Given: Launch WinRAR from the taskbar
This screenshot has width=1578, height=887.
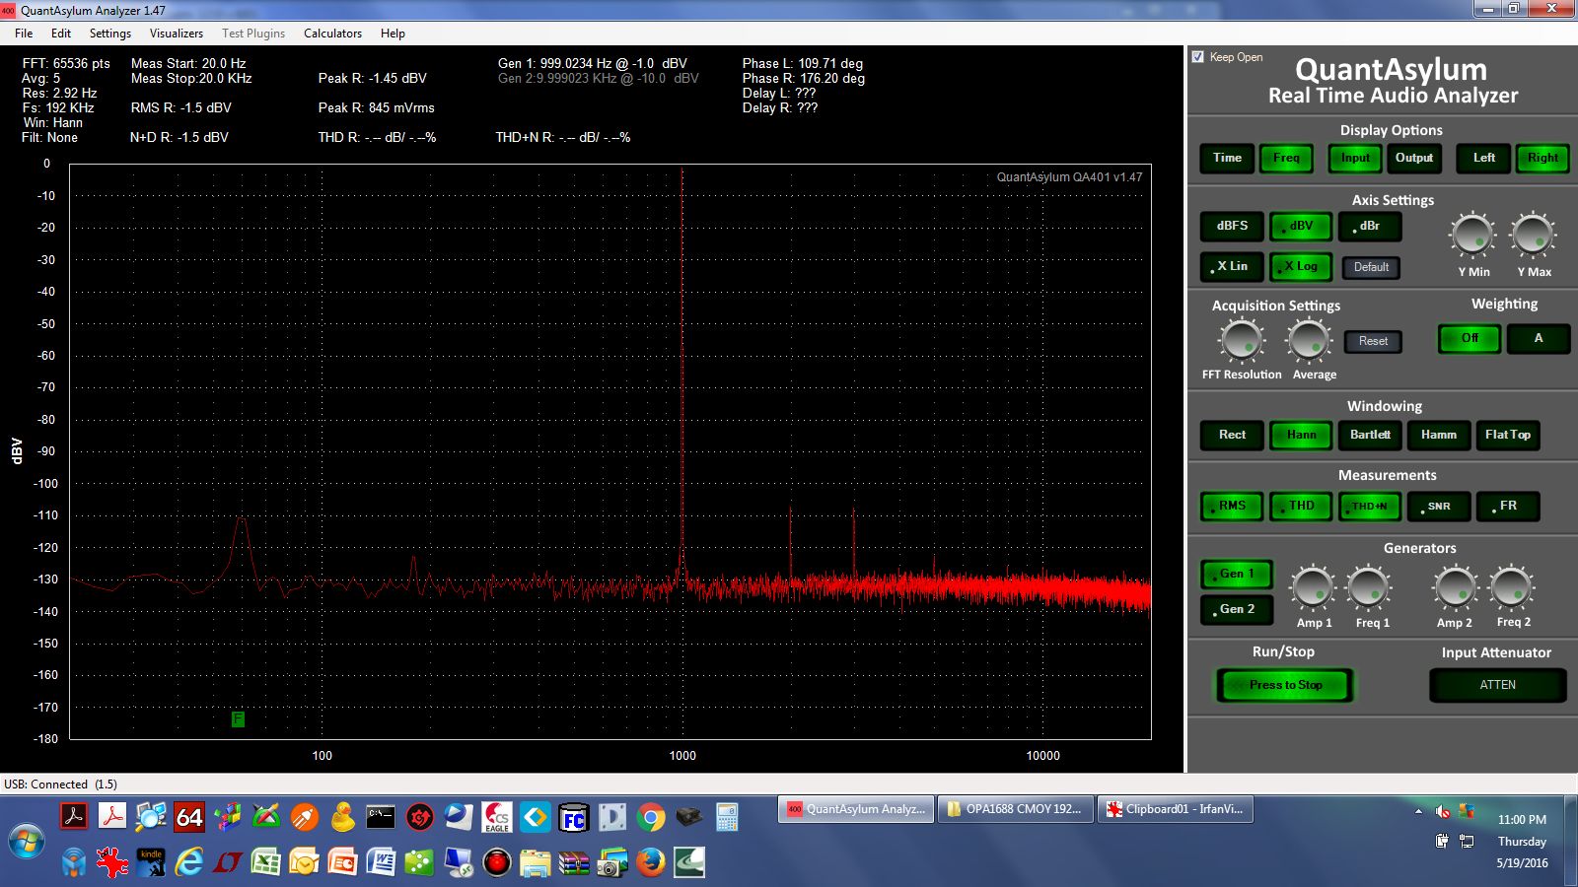Looking at the screenshot, I should [574, 863].
